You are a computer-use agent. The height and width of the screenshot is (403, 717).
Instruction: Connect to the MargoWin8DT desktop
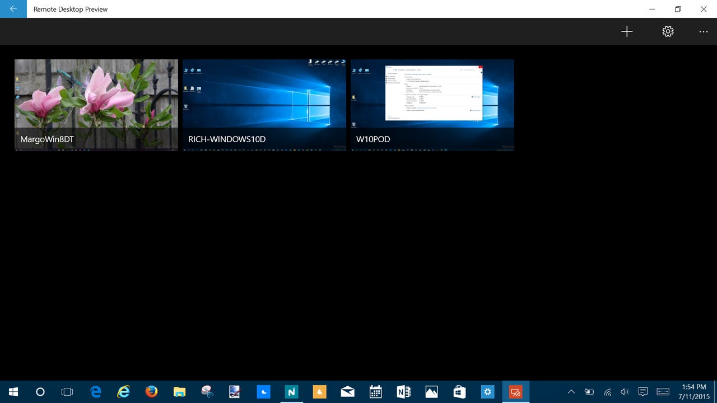tap(96, 105)
